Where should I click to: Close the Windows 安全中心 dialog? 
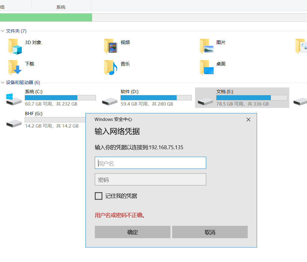click(248, 120)
